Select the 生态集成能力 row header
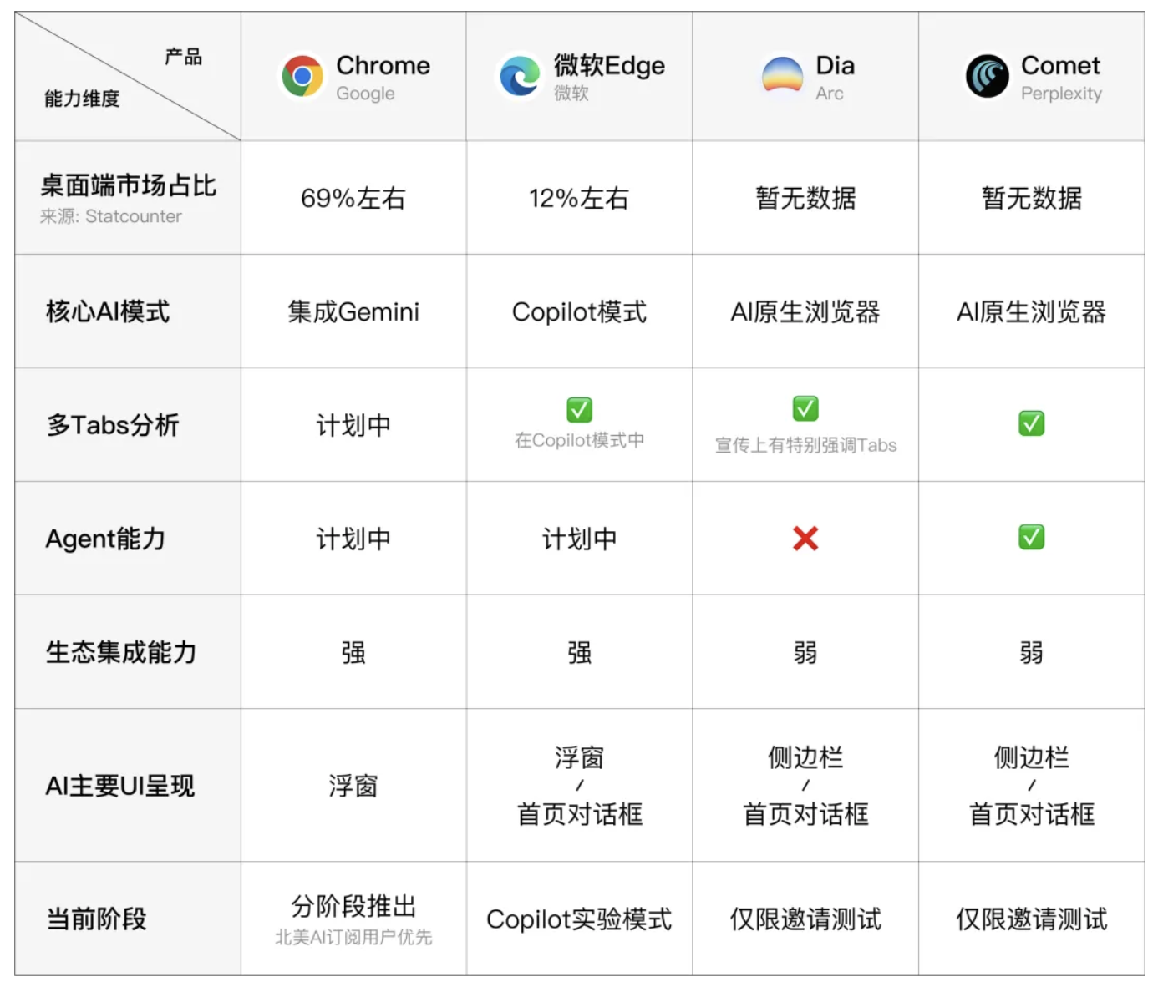Viewport: 1153px width, 987px height. tap(121, 652)
